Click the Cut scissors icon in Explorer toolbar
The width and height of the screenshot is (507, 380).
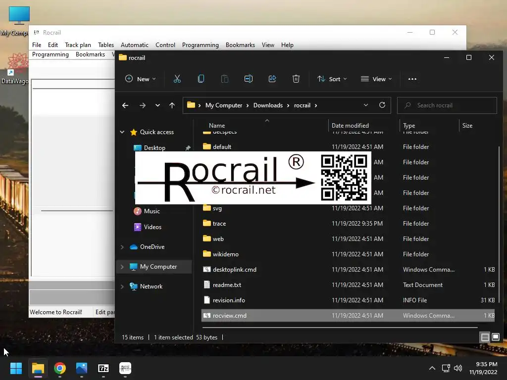177,79
